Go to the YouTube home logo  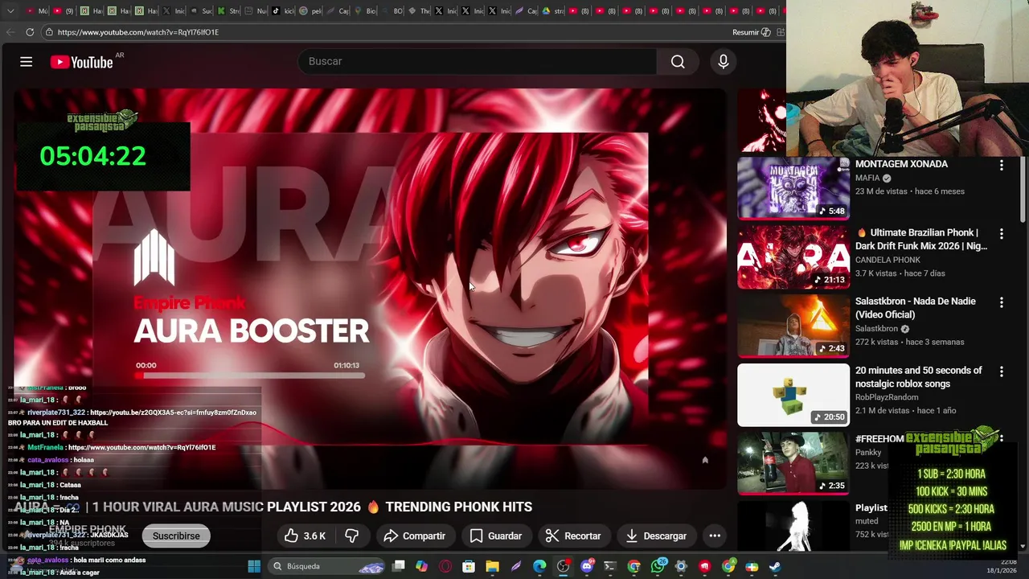(x=81, y=62)
